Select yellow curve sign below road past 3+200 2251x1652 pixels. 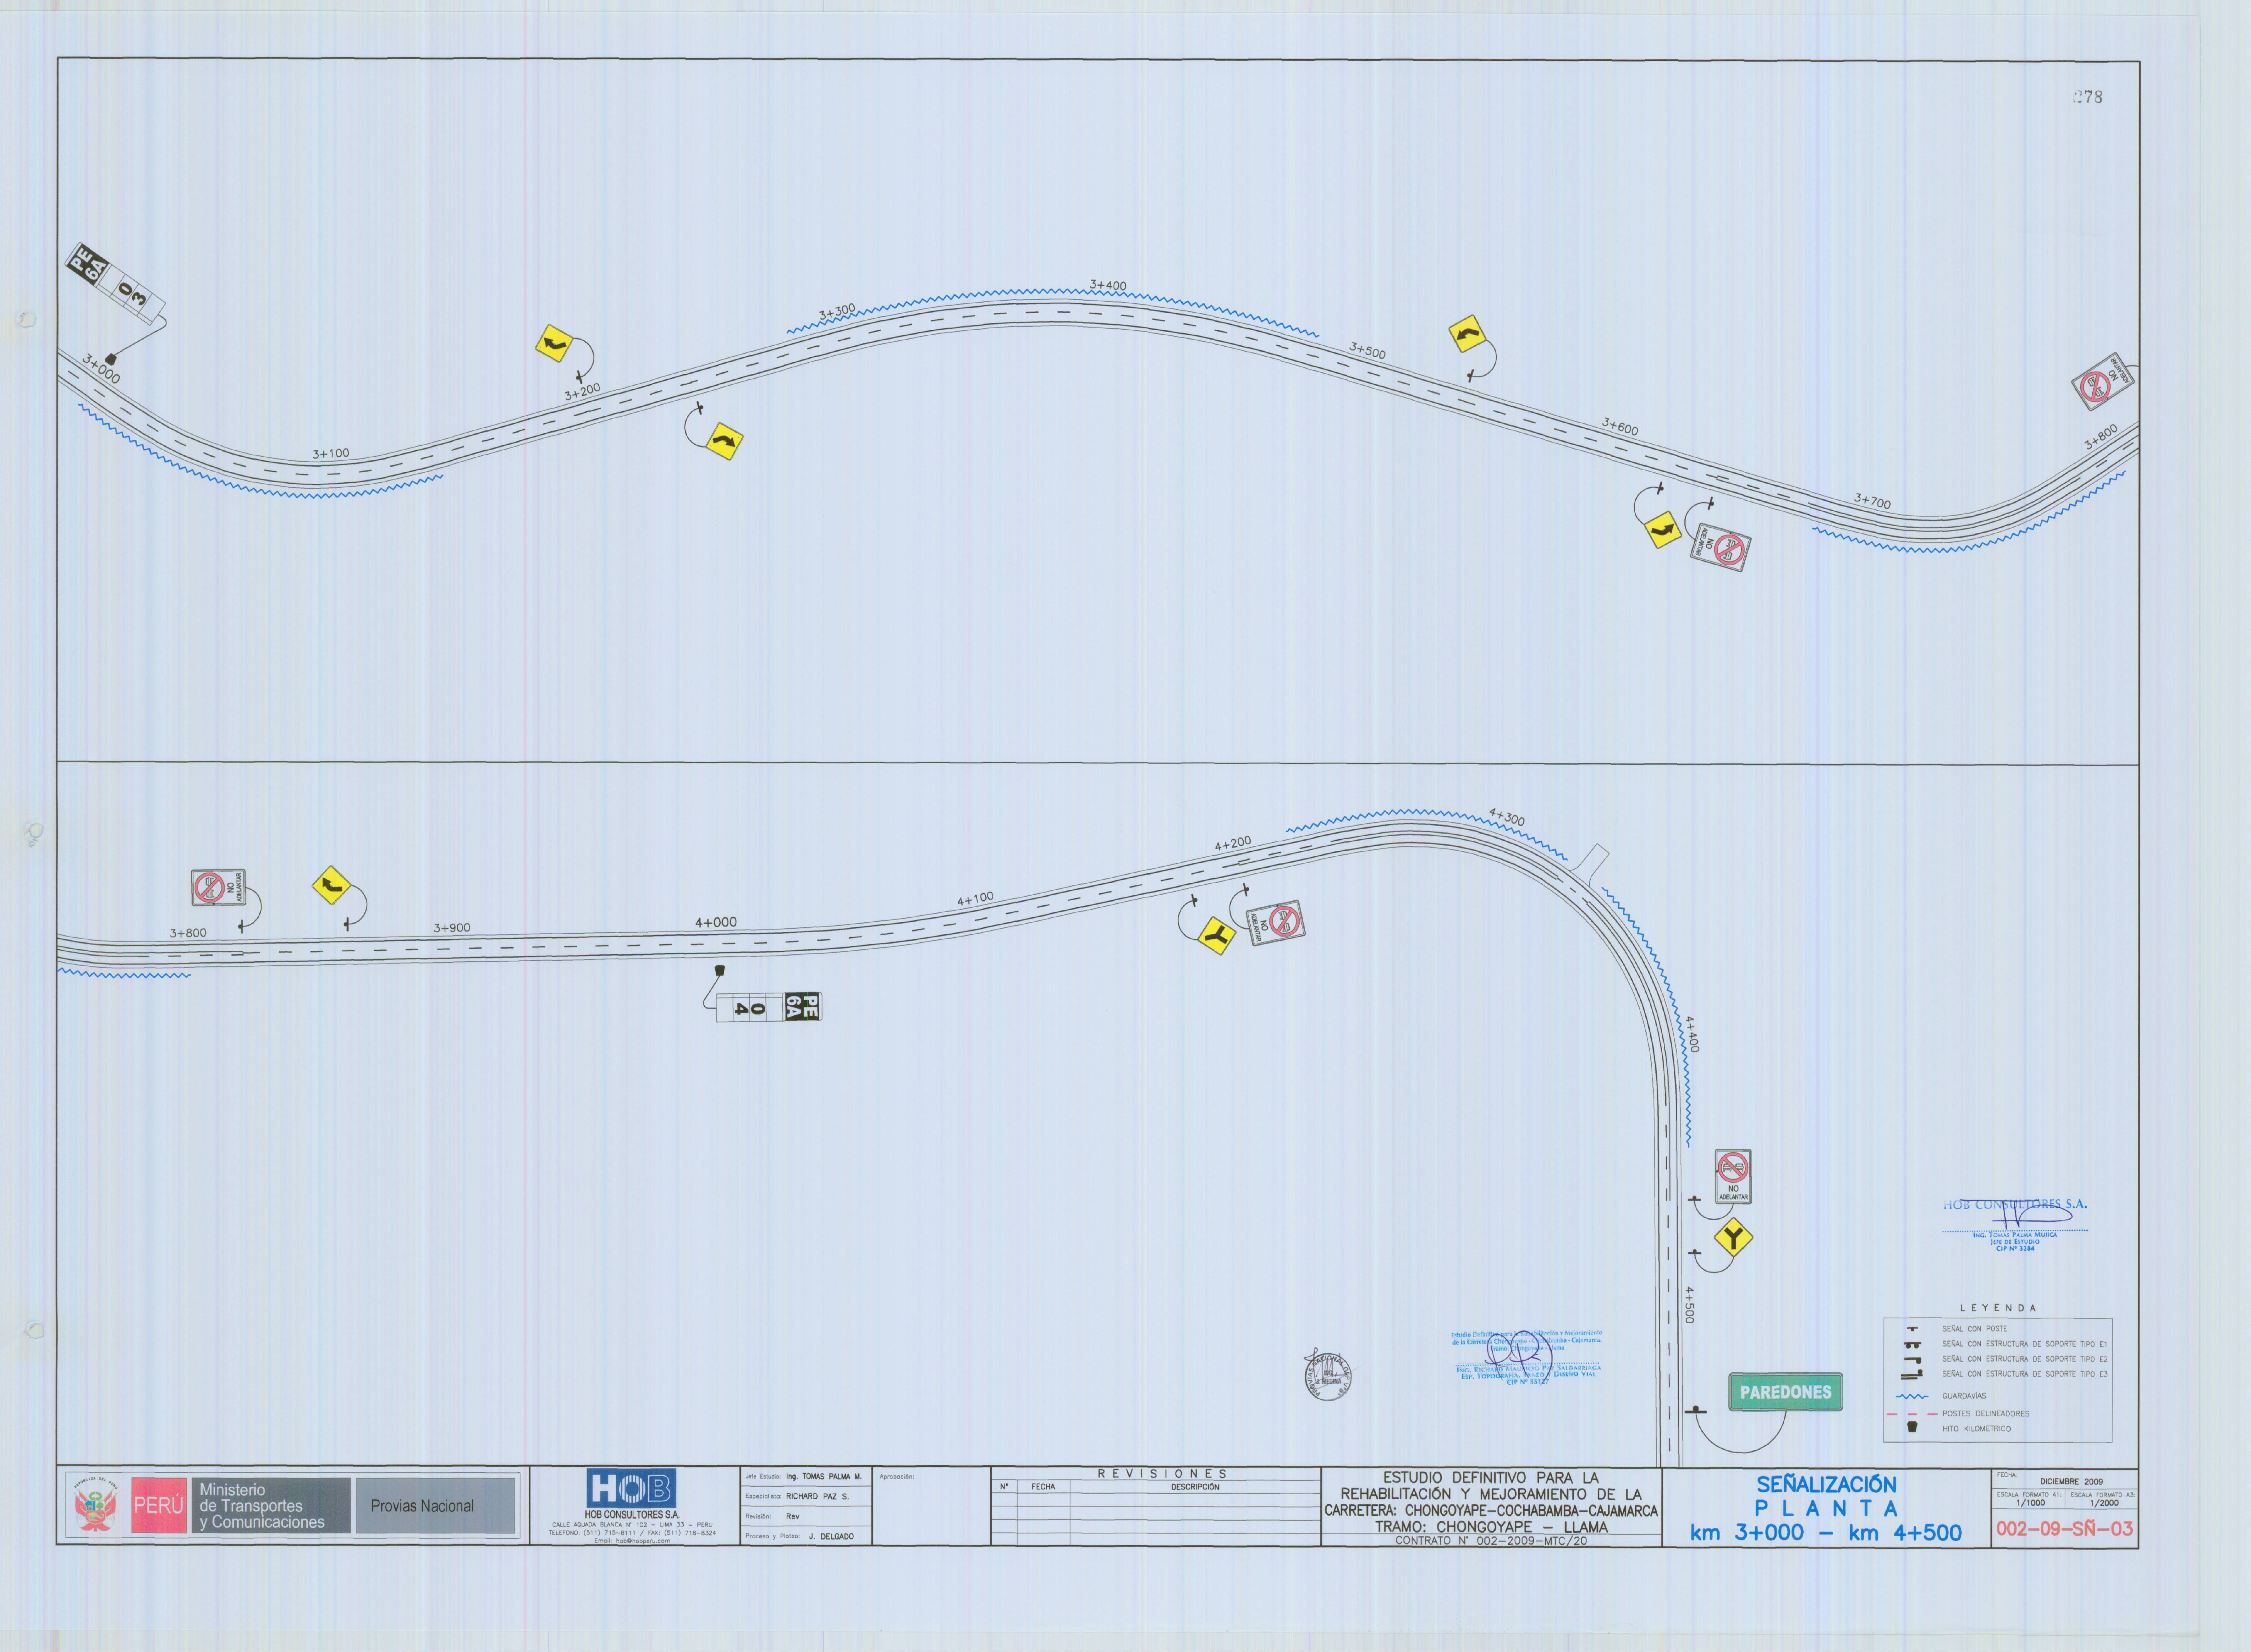(x=724, y=441)
